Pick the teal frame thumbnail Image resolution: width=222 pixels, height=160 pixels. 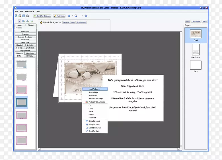22,102
